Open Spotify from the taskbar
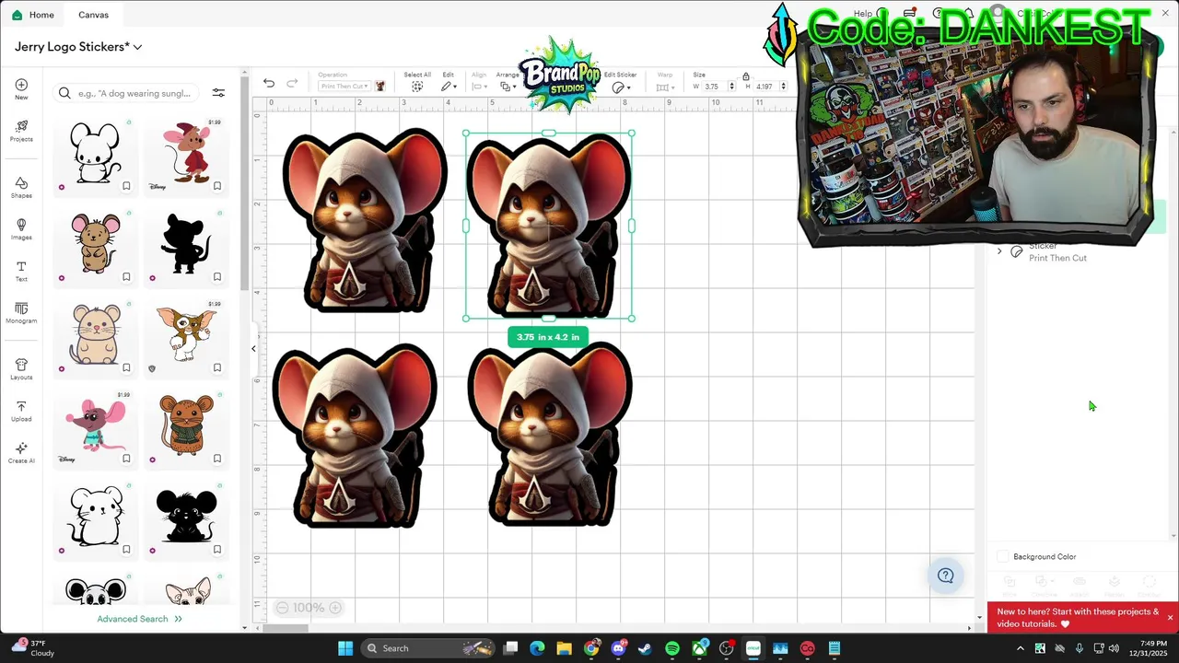 pyautogui.click(x=672, y=648)
